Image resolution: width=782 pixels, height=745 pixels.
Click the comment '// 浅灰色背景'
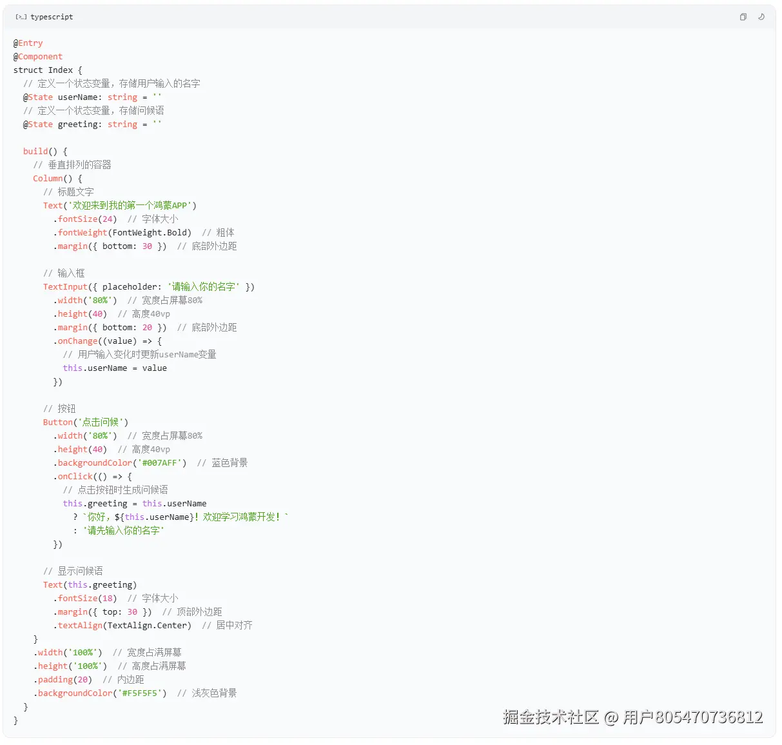click(207, 693)
